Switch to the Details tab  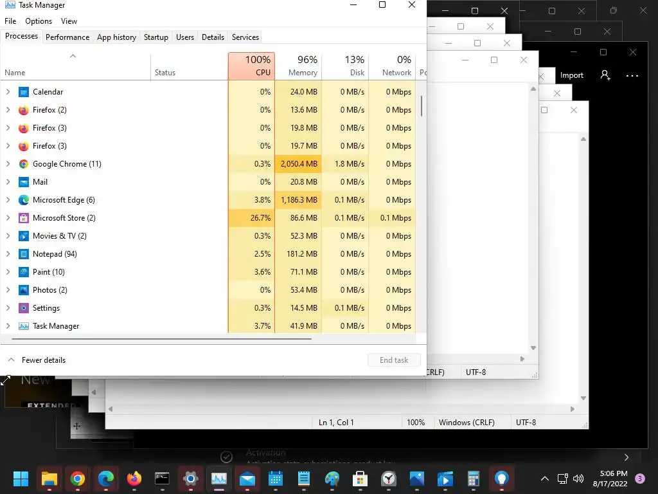pos(213,37)
